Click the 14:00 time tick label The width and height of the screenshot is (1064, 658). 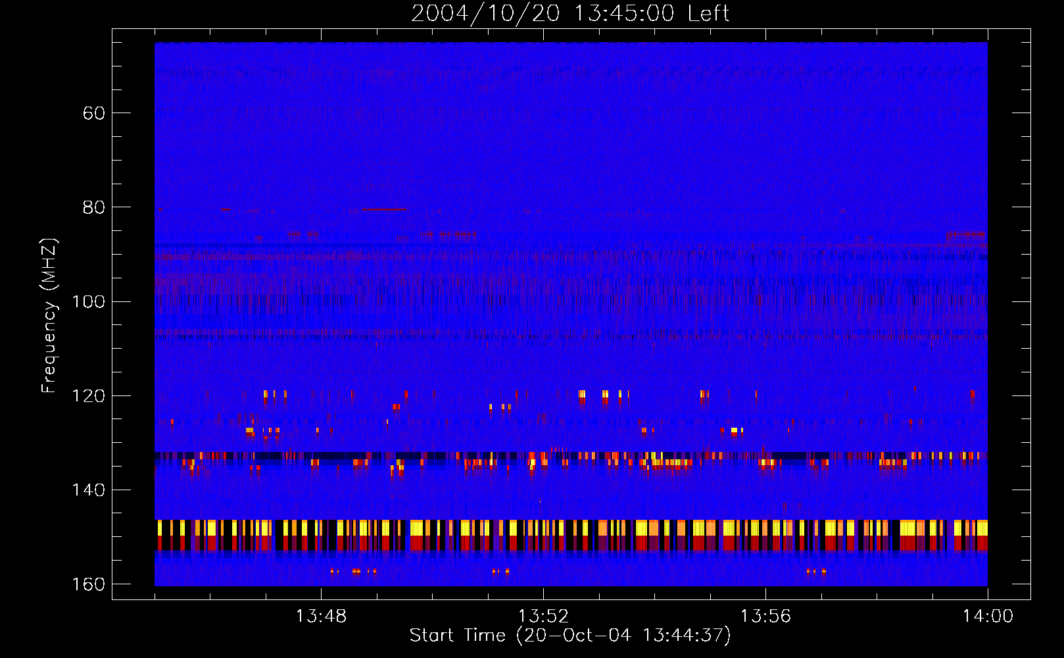(x=988, y=617)
